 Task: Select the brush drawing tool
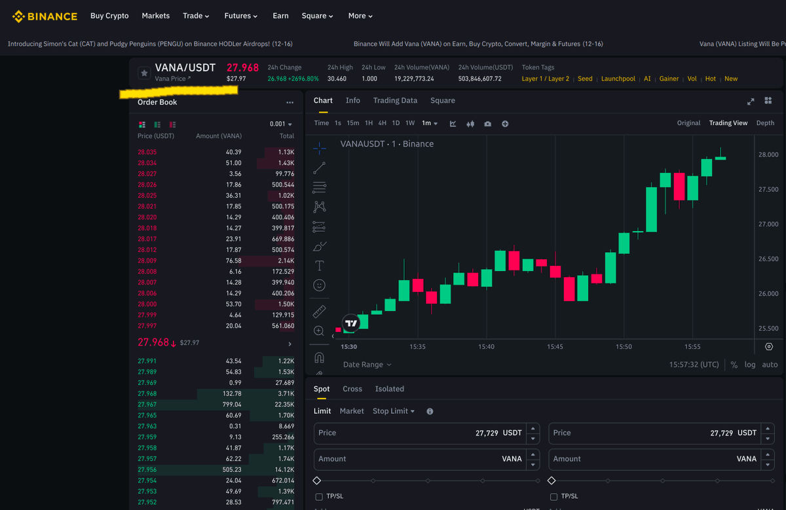(x=319, y=246)
